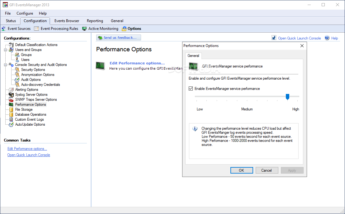
Task: Switch to the Status tab
Action: [x=11, y=21]
